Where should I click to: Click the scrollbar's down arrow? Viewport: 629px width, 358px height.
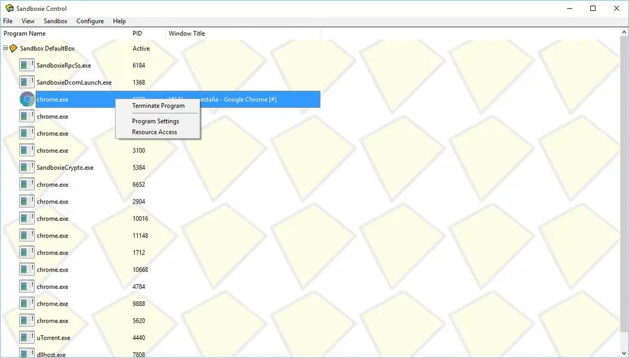(x=625, y=354)
